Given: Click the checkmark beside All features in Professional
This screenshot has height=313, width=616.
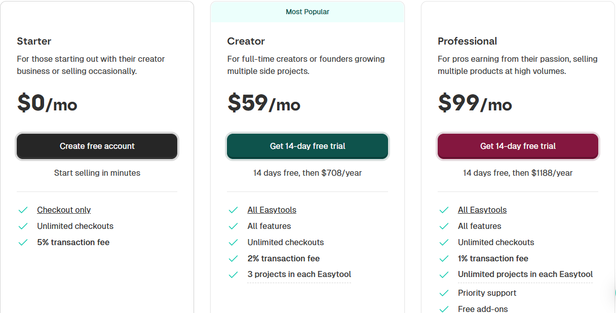Looking at the screenshot, I should [444, 226].
